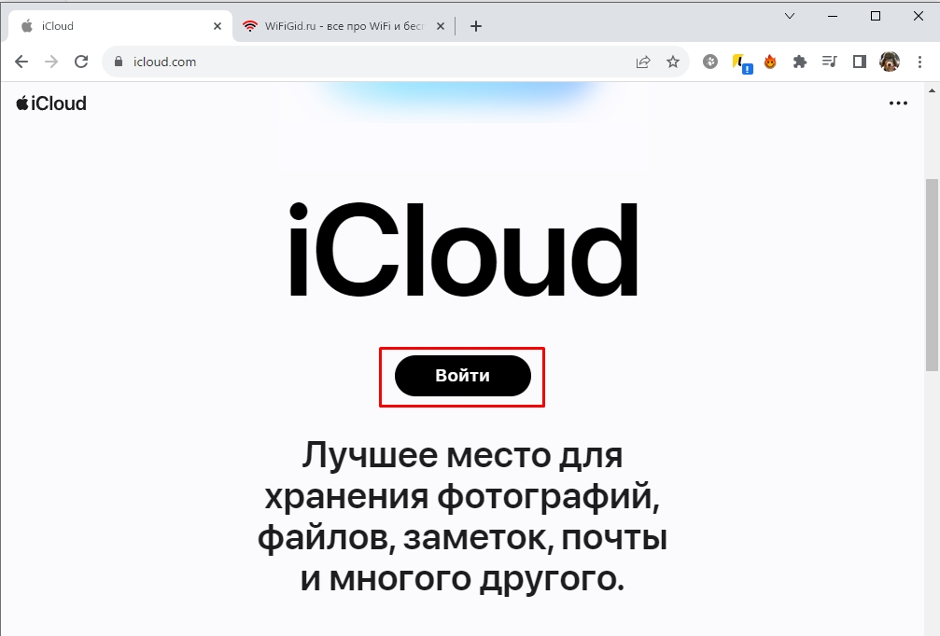Expand the tab search dropdown arrow
This screenshot has height=636, width=940.
790,16
